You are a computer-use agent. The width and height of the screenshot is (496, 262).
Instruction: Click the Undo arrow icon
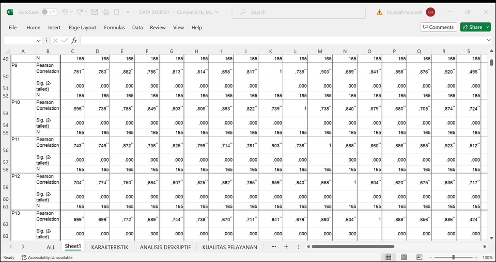(x=65, y=12)
